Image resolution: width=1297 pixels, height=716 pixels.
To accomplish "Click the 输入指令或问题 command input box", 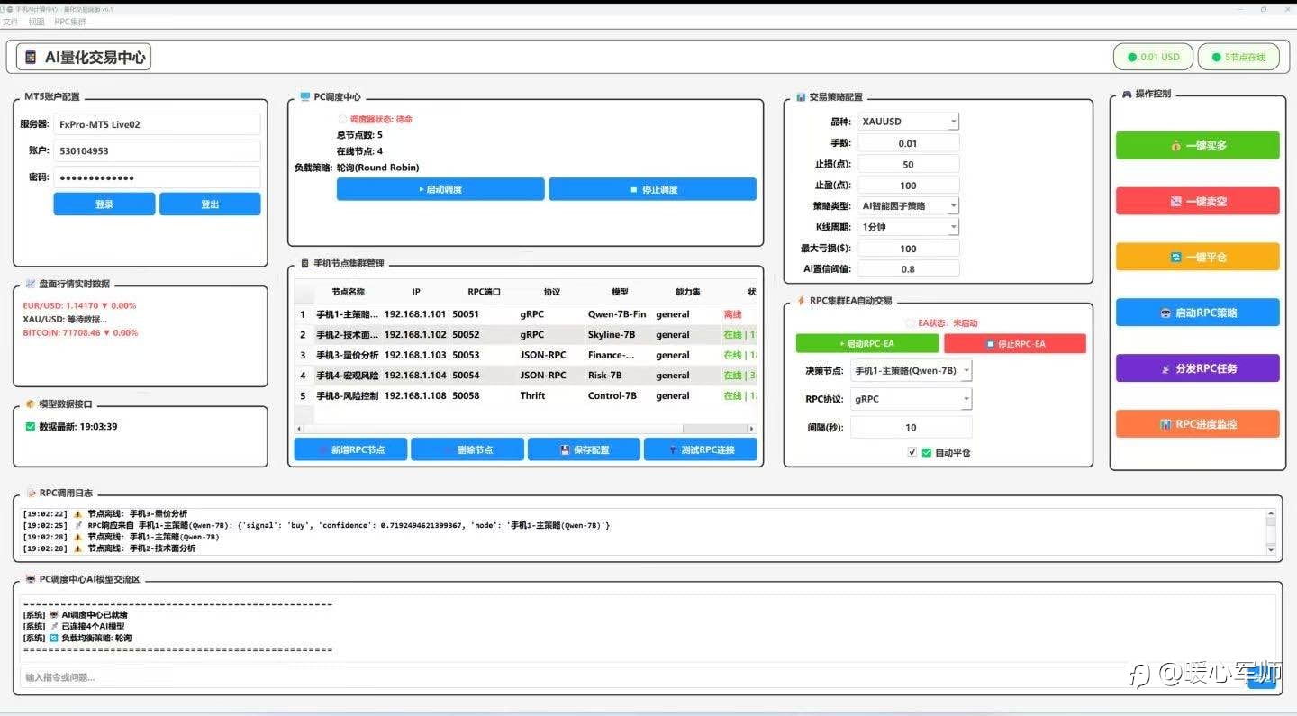I will click(x=630, y=677).
